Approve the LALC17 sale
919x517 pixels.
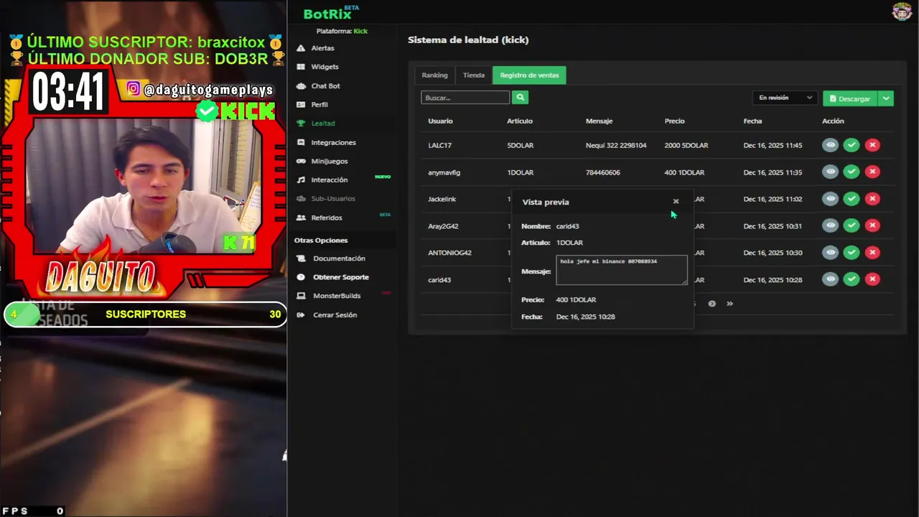click(x=852, y=145)
